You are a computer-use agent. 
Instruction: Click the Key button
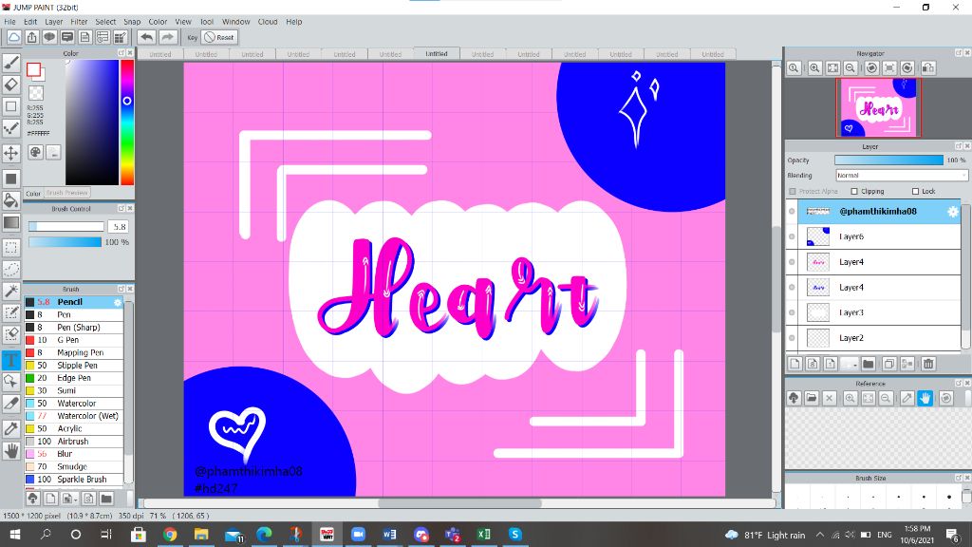(x=192, y=37)
